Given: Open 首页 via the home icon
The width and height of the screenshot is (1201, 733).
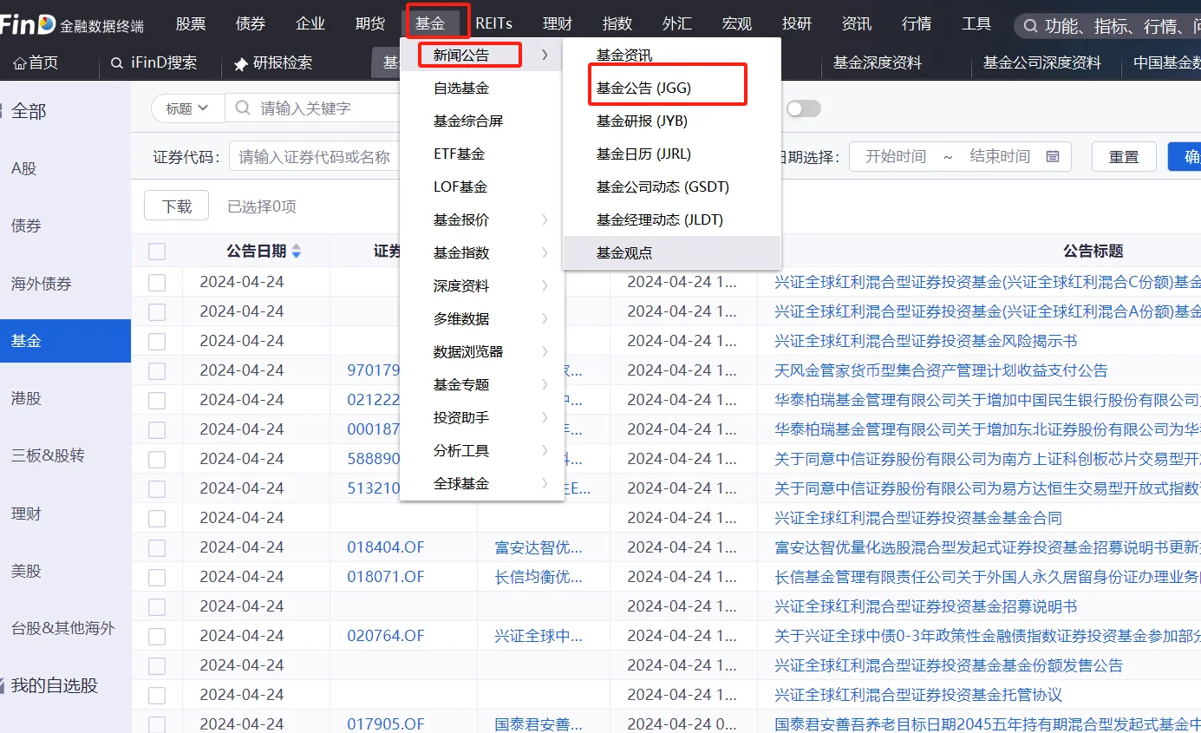Looking at the screenshot, I should click(22, 62).
